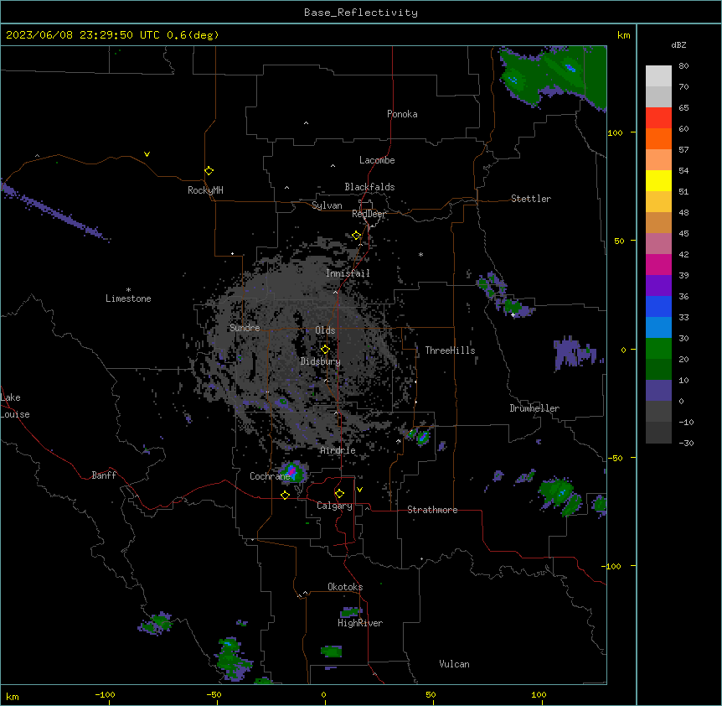Click the Okotoks label
722x706 pixels.
coord(345,587)
